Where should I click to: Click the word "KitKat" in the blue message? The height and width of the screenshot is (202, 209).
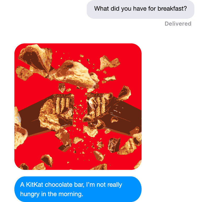pos(35,185)
